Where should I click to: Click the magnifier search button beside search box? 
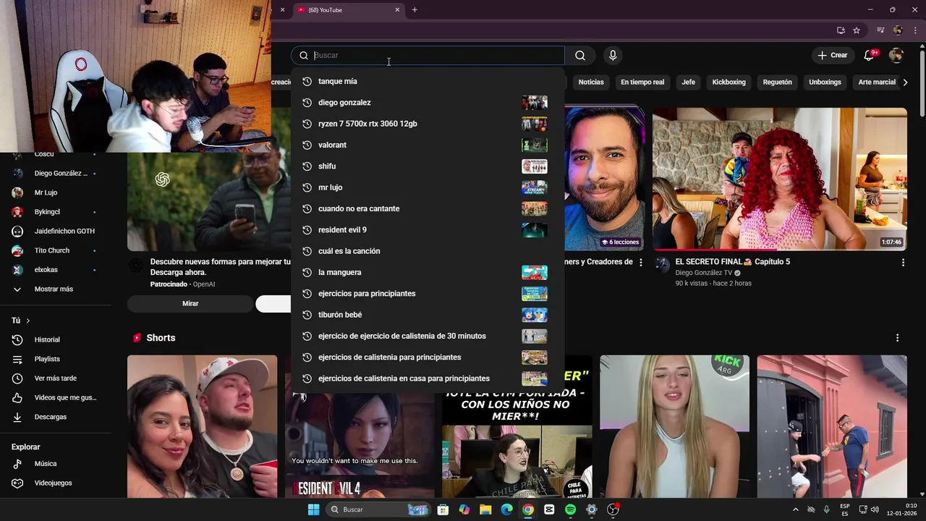580,56
